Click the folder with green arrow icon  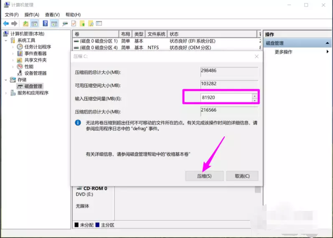(x=82, y=23)
